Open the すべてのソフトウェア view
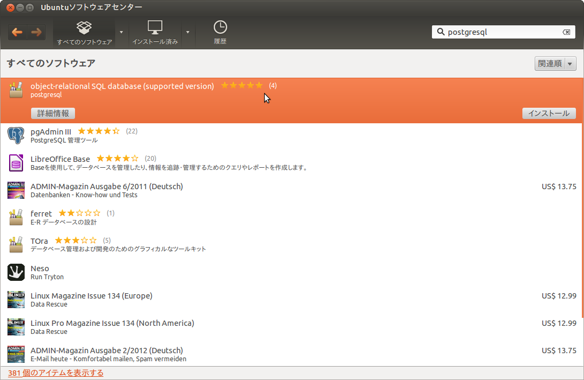The image size is (584, 380). click(x=84, y=33)
